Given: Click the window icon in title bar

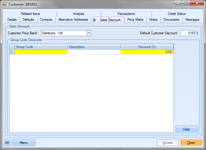Looking at the screenshot, I should 4,4.
